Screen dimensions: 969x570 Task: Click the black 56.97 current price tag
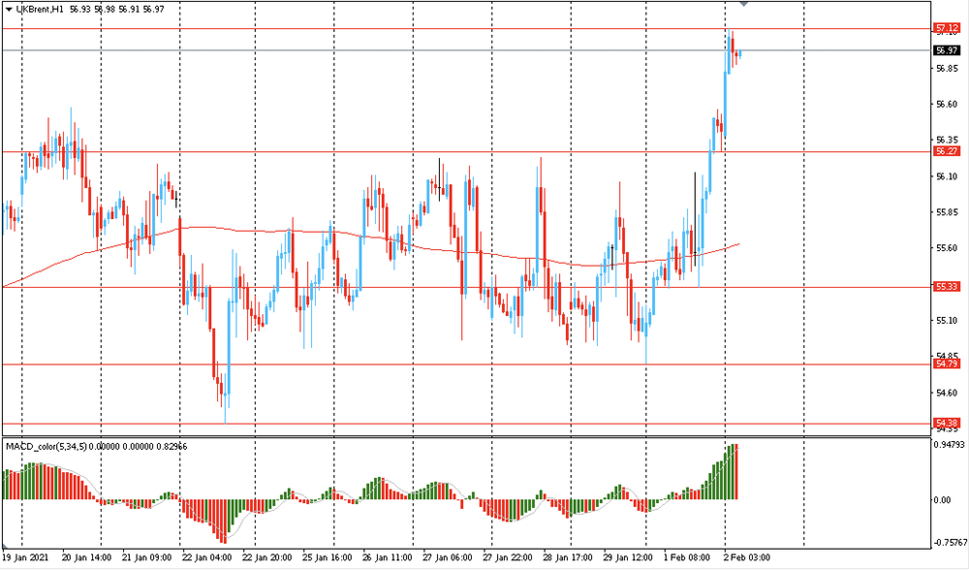point(946,50)
